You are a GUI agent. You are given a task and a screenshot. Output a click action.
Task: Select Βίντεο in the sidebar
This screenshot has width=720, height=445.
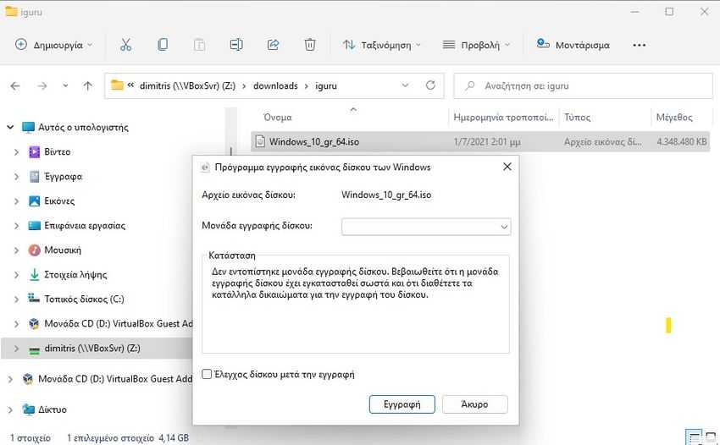click(58, 151)
